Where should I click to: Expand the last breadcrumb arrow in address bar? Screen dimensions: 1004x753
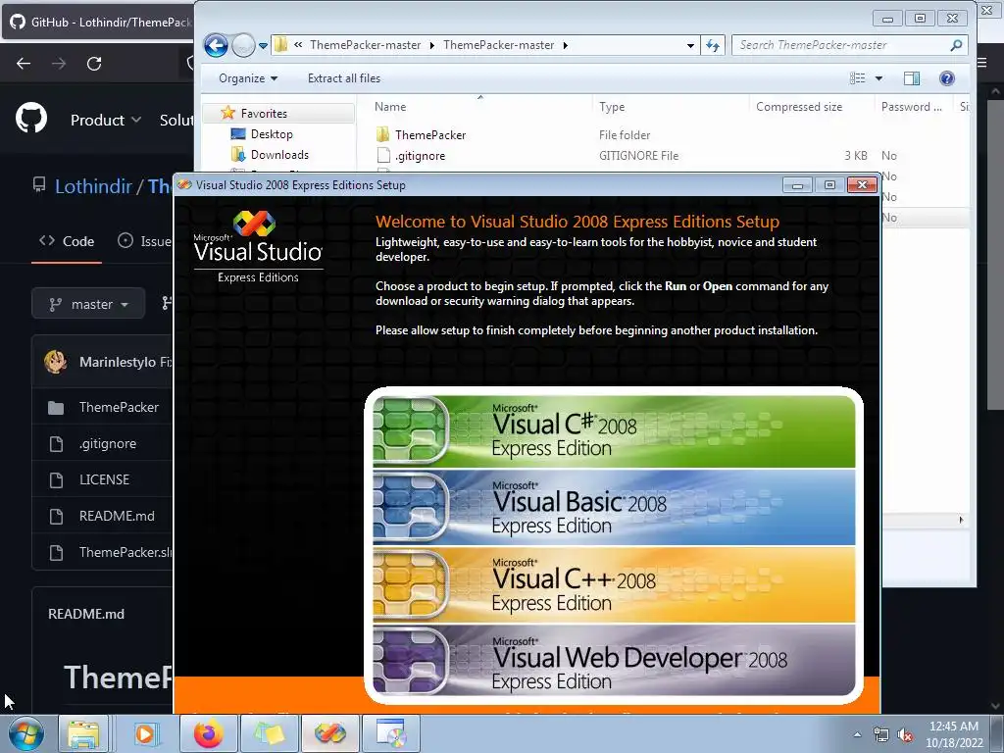[x=566, y=45]
